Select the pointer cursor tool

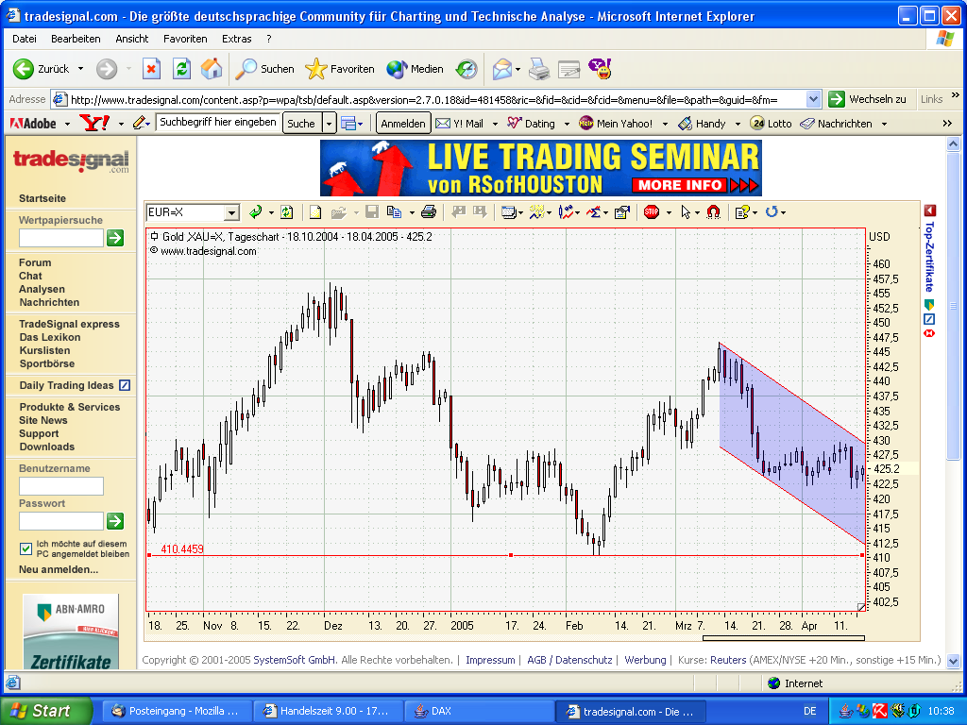click(x=686, y=212)
